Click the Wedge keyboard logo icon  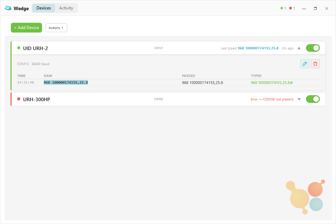click(x=8, y=8)
